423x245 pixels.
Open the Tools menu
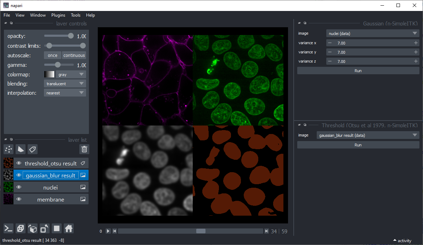pos(75,15)
